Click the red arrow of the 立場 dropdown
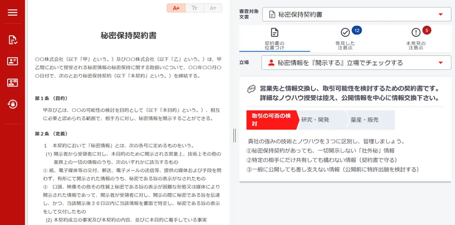Screen dimensions: 455x225 click(440, 63)
